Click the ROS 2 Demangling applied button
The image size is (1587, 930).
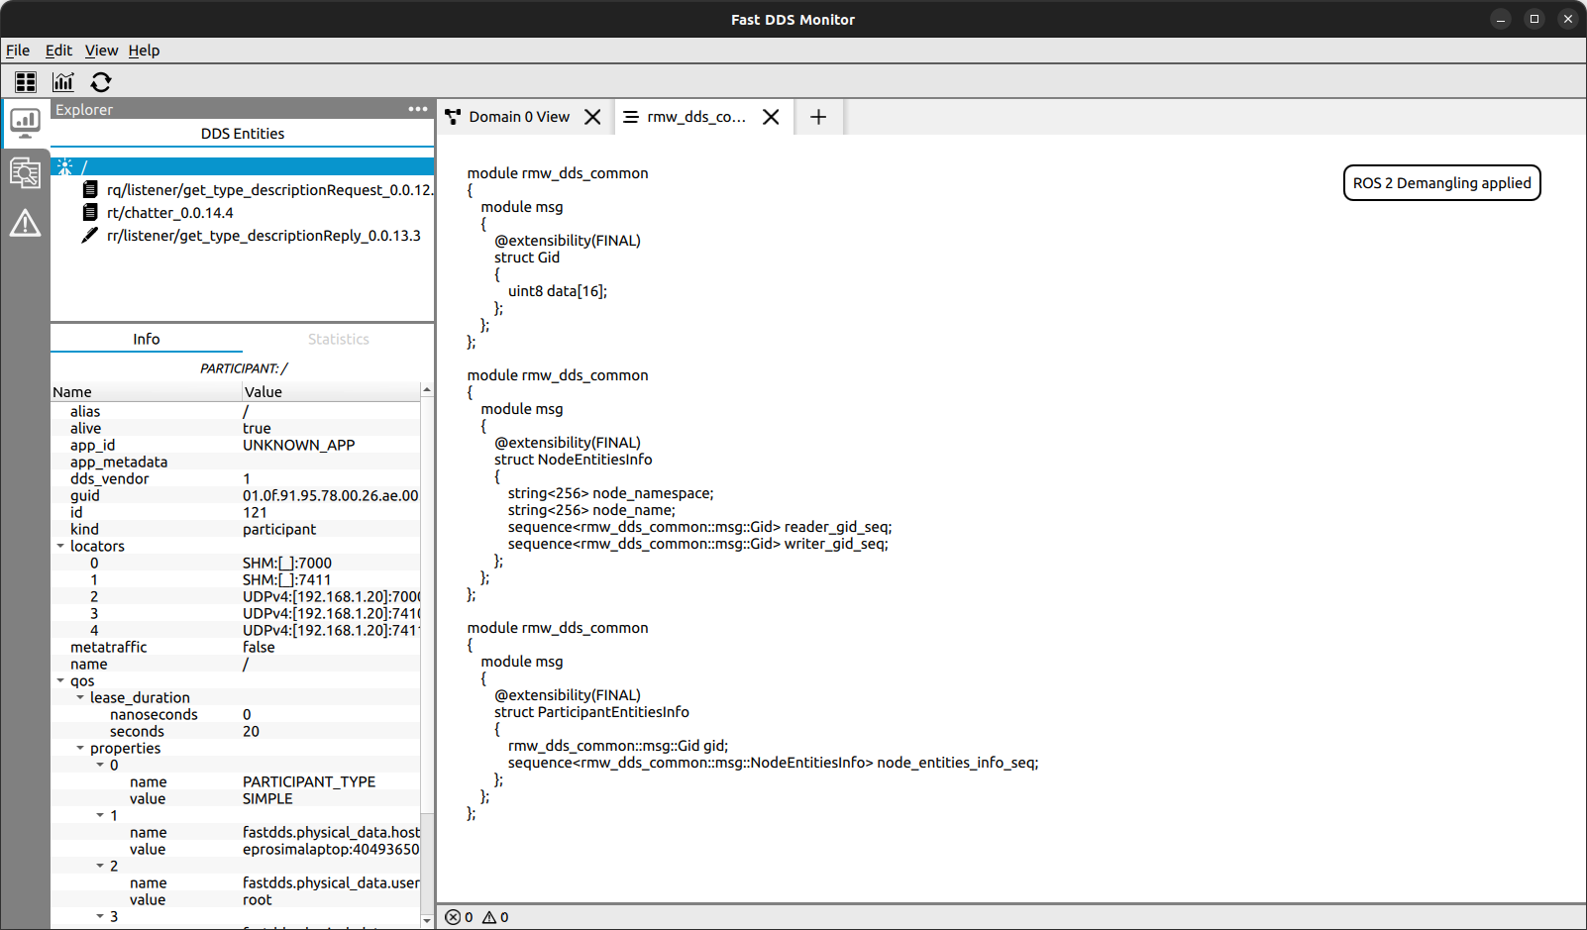(x=1441, y=183)
